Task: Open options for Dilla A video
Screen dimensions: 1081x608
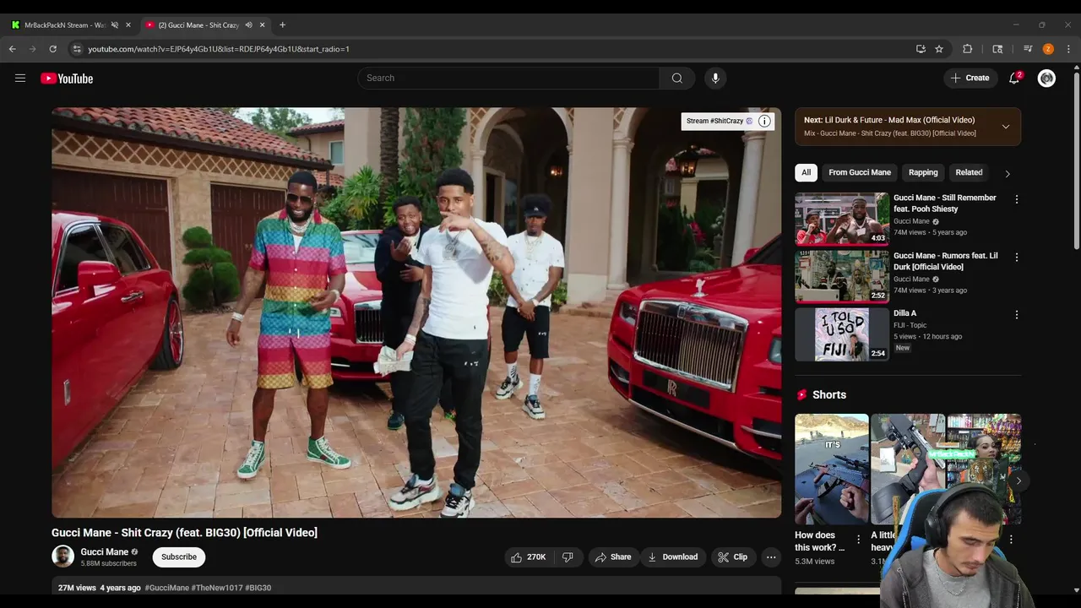Action: click(1017, 315)
